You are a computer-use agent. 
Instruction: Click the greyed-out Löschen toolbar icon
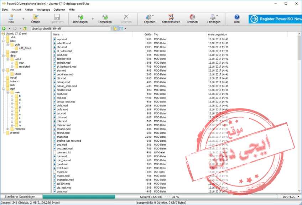click(126, 19)
